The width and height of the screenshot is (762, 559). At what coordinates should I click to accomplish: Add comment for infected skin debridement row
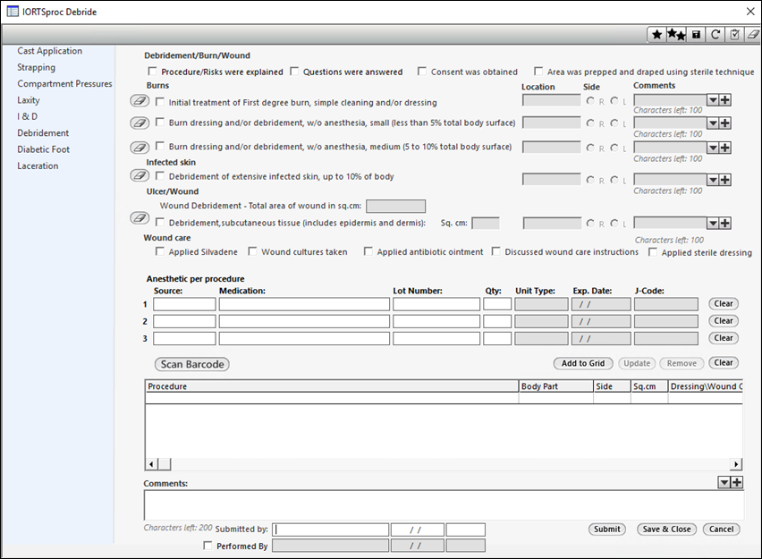click(725, 180)
